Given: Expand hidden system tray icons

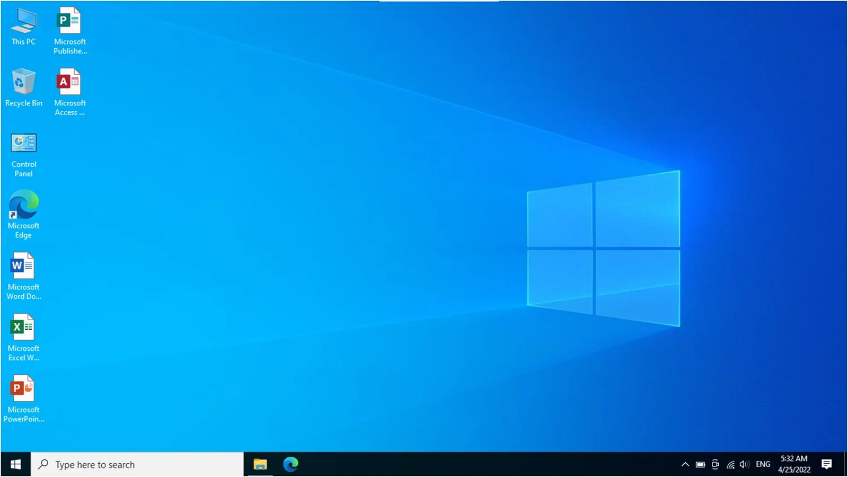Looking at the screenshot, I should pos(685,464).
